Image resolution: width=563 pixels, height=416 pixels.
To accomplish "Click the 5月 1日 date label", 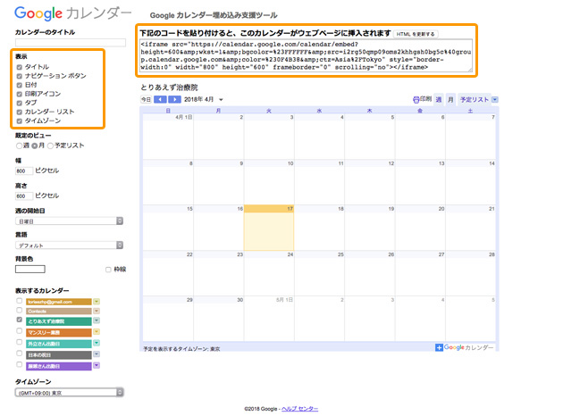I will coord(284,300).
